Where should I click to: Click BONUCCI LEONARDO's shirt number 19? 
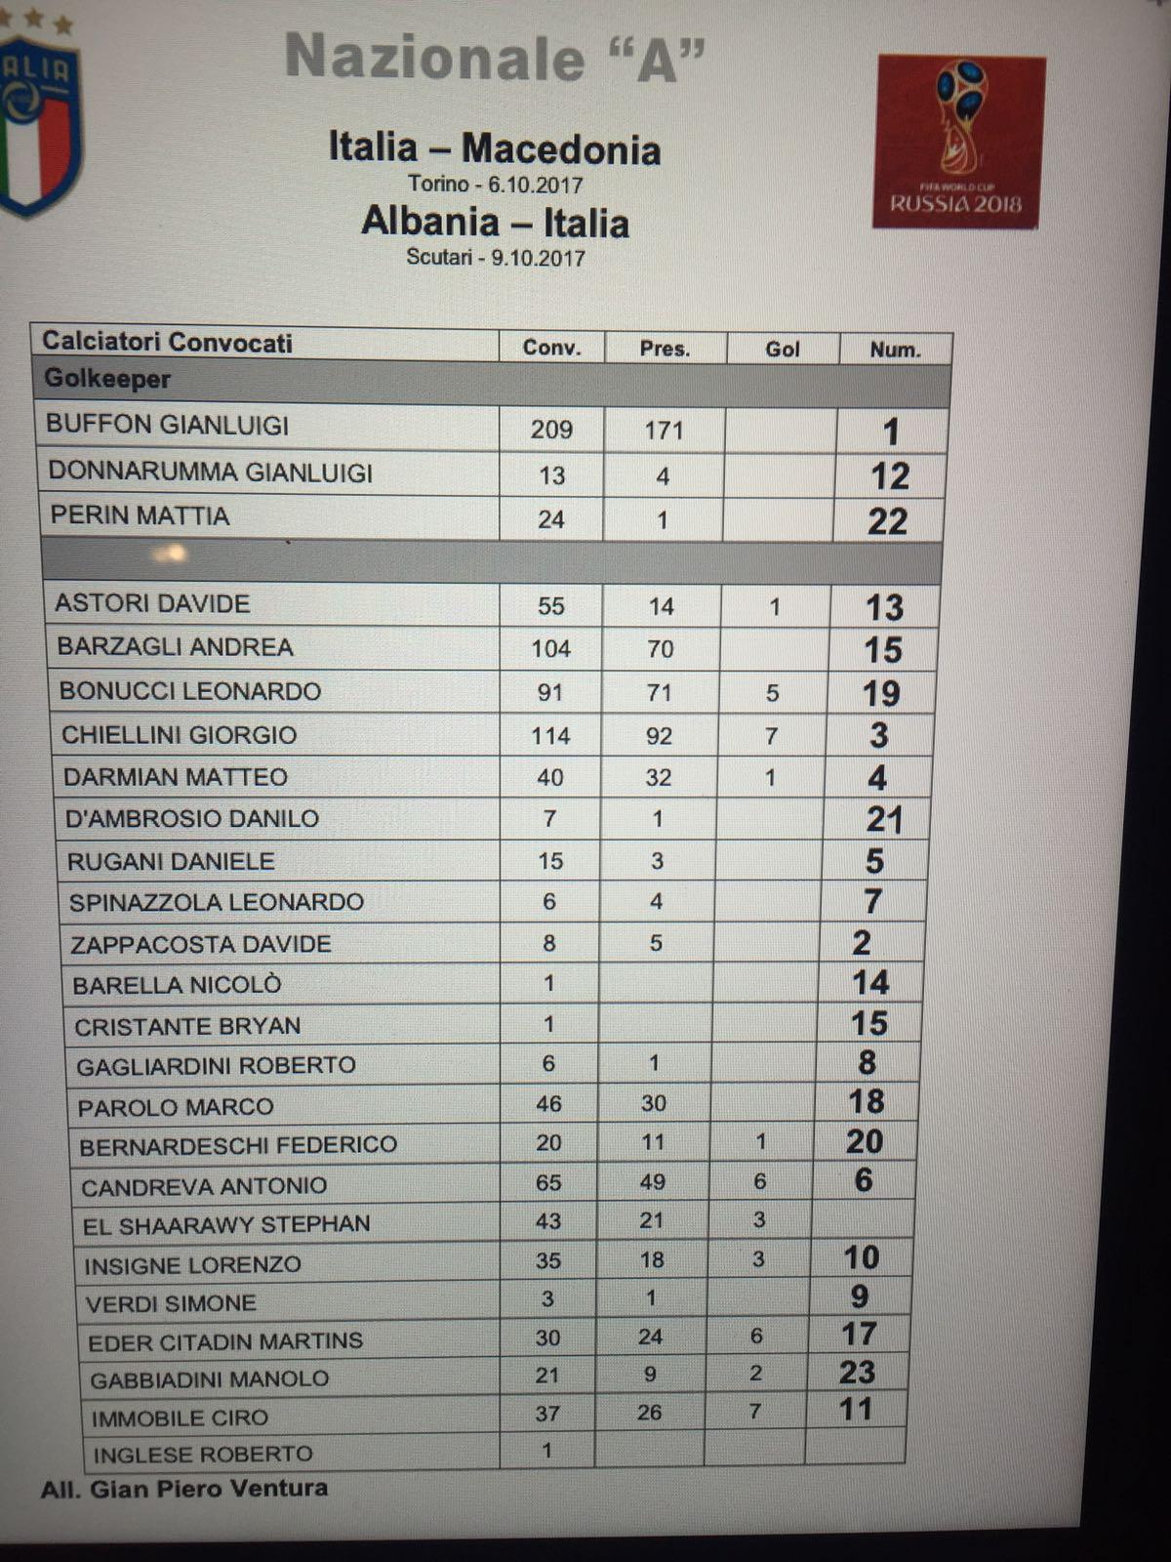[880, 693]
